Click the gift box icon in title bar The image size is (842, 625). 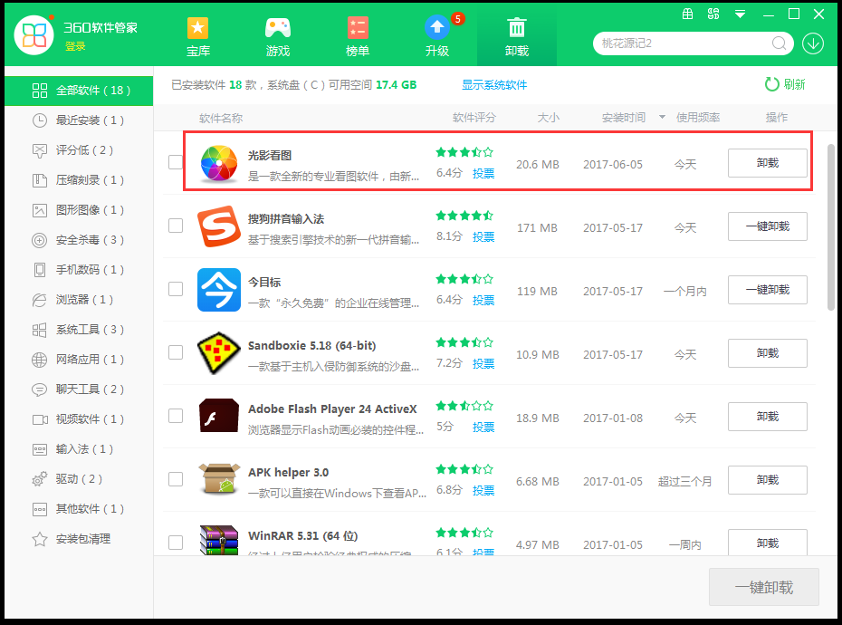coord(687,14)
